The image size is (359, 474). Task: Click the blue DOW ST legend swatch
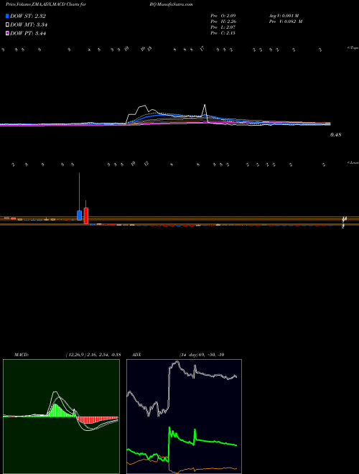[8, 16]
